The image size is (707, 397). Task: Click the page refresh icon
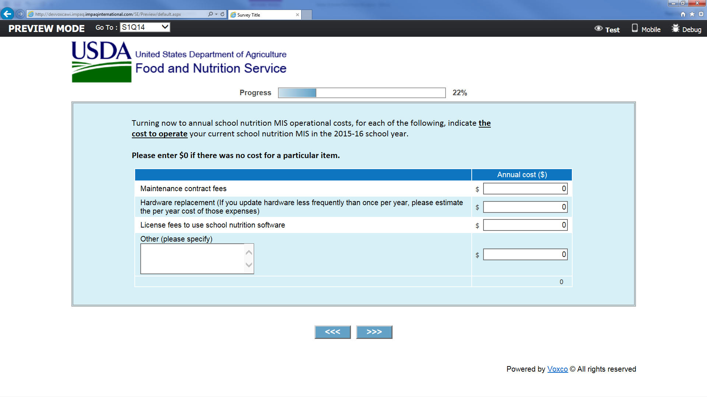(x=222, y=14)
